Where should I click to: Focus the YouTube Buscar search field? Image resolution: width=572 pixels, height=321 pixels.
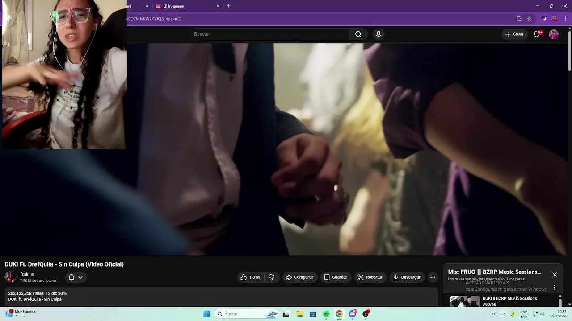269,34
